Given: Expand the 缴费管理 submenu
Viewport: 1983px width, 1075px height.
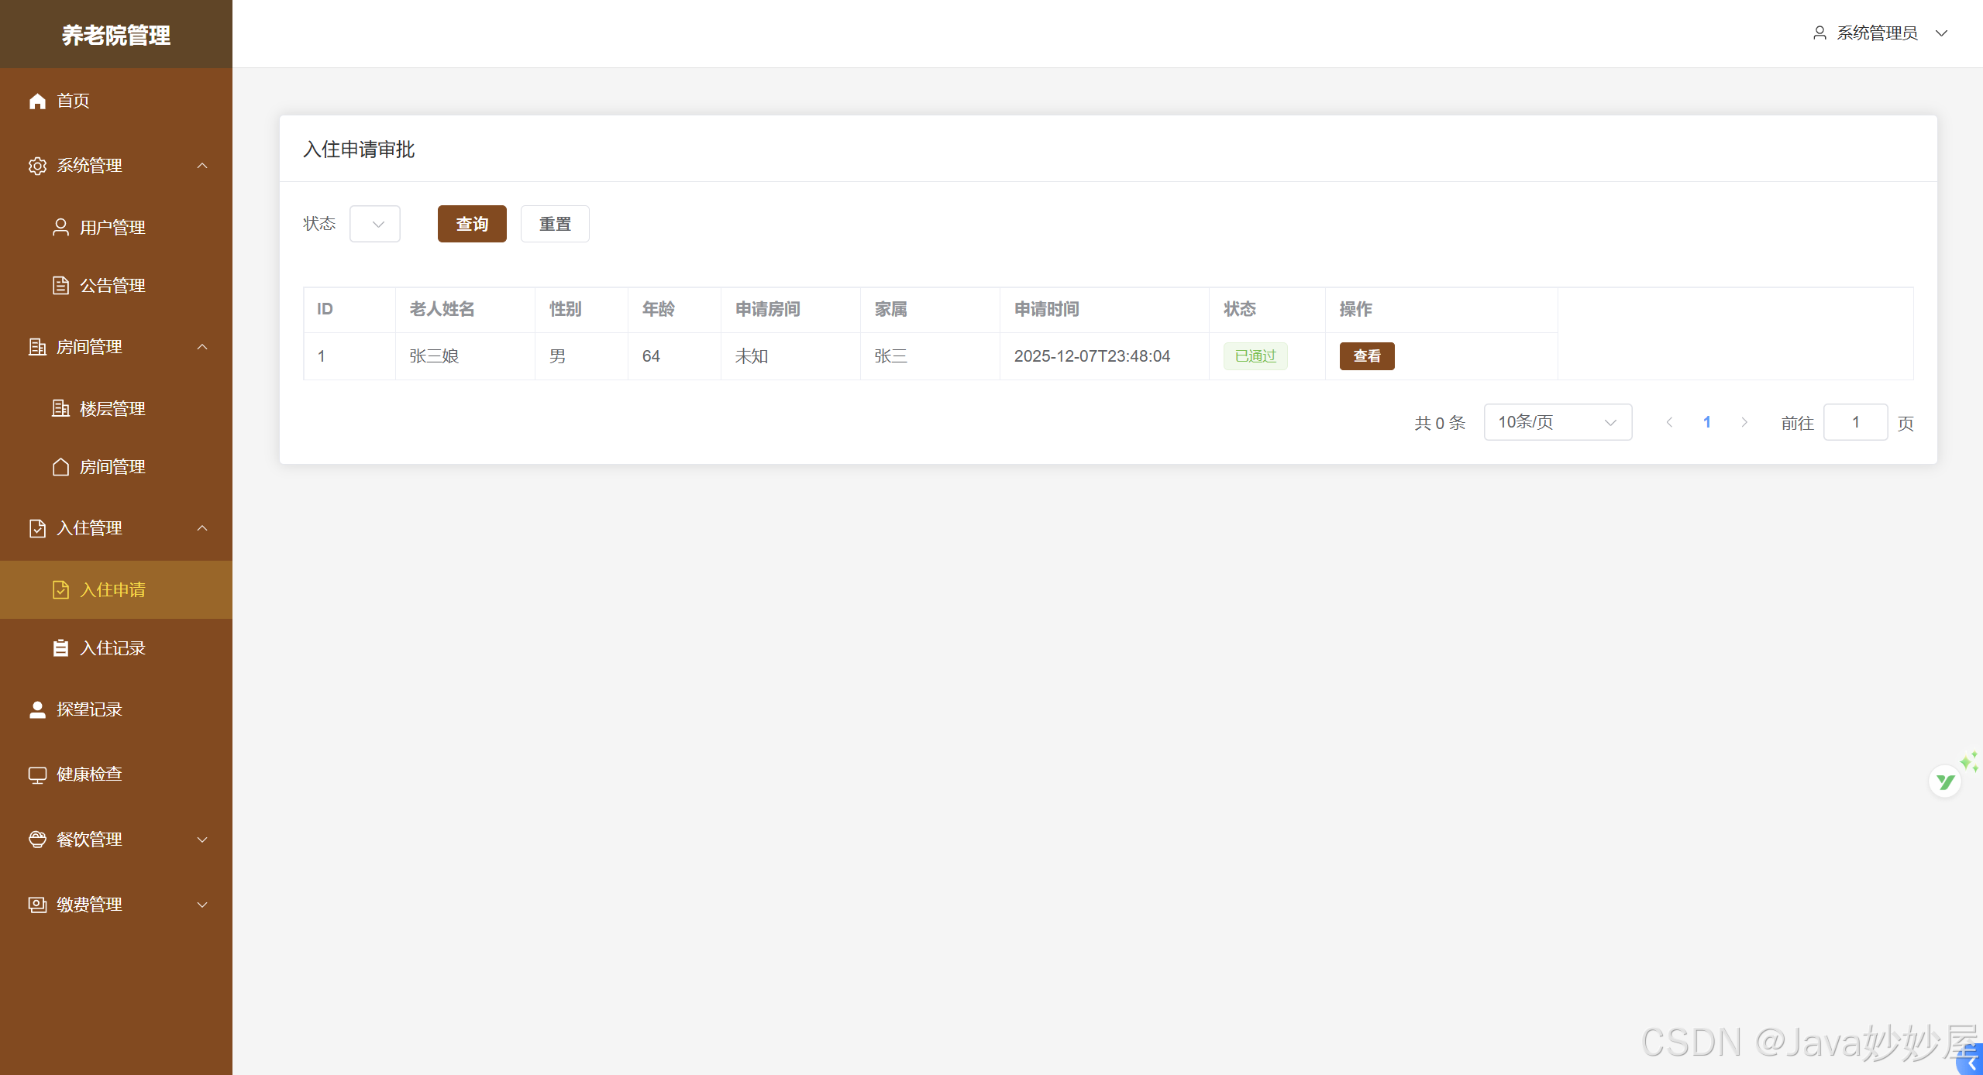Looking at the screenshot, I should pos(116,905).
